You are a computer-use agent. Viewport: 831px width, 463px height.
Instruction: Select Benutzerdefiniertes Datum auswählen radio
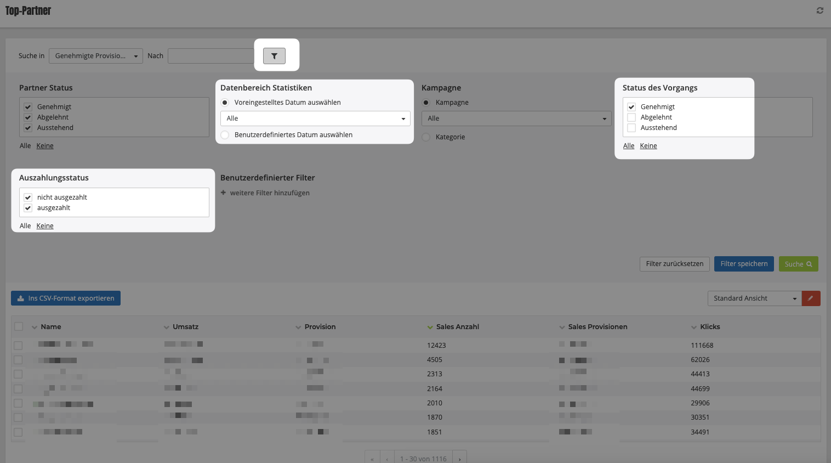click(x=225, y=135)
